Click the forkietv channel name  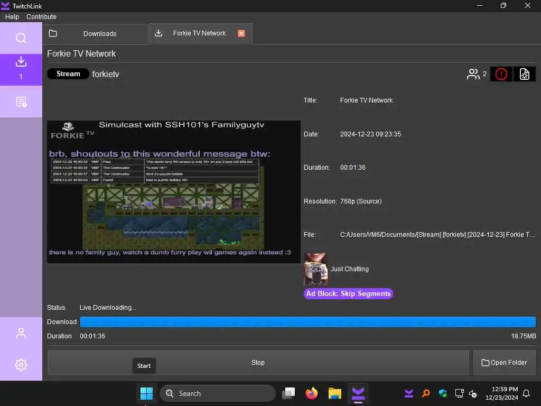click(106, 74)
